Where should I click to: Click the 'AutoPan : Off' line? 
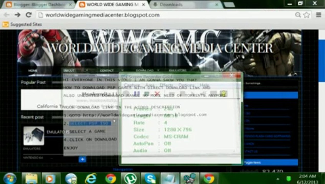pyautogui.click(x=152, y=144)
